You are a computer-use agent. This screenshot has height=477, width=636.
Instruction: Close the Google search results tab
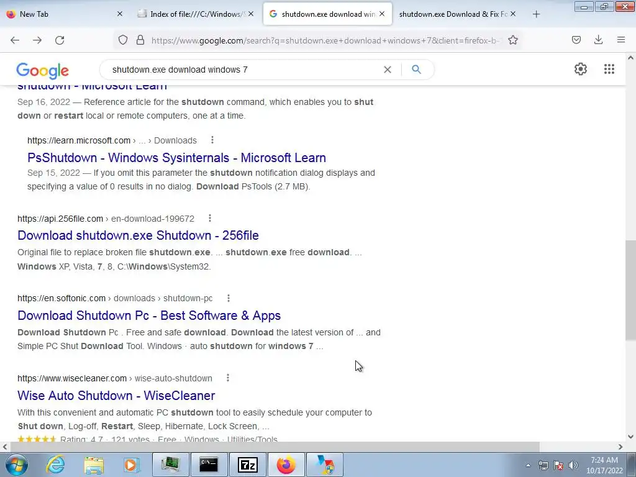[x=382, y=14]
